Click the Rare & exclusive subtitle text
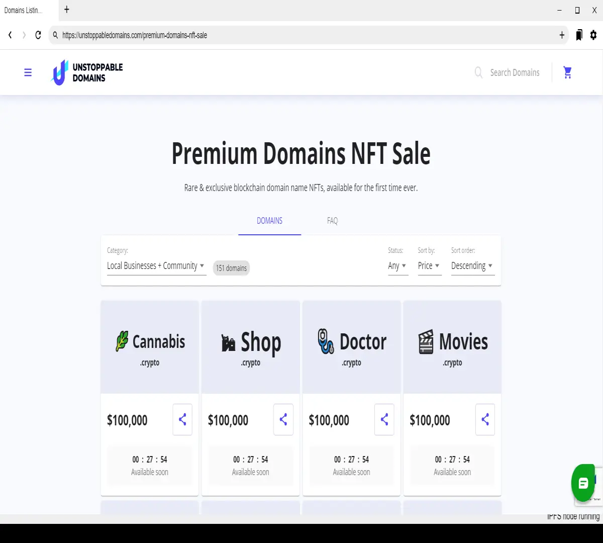The image size is (603, 543). tap(301, 188)
